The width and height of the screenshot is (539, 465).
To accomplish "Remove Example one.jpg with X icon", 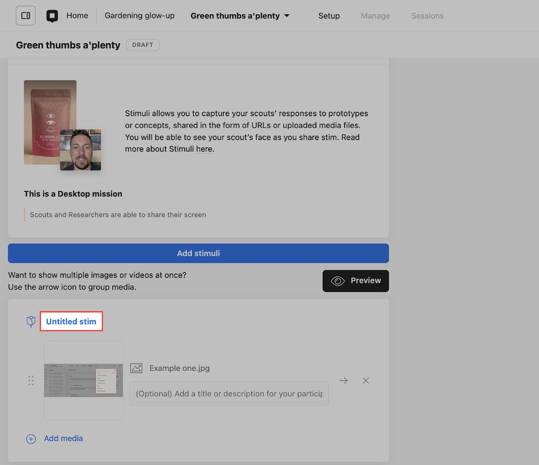I will (366, 381).
